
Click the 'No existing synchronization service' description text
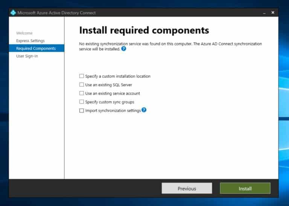point(170,46)
